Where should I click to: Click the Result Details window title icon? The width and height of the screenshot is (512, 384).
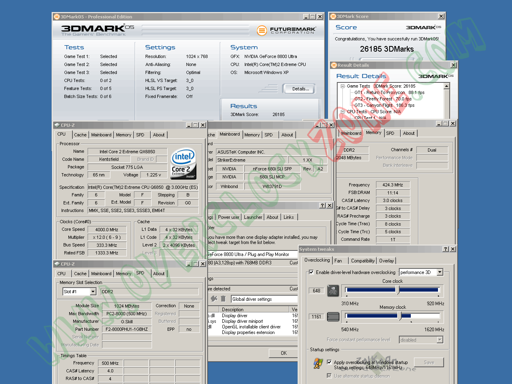point(334,65)
